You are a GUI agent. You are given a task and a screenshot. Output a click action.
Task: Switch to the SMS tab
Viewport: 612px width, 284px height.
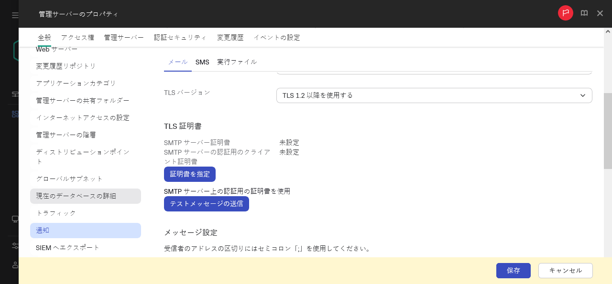pyautogui.click(x=202, y=62)
